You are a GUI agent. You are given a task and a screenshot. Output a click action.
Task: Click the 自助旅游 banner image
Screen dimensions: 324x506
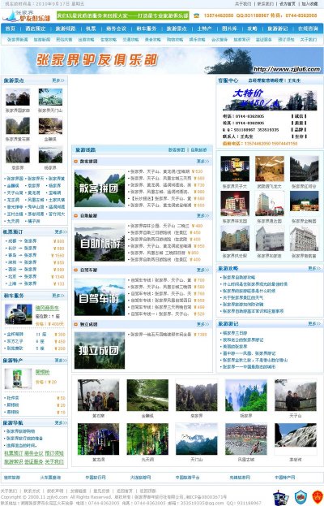point(100,243)
